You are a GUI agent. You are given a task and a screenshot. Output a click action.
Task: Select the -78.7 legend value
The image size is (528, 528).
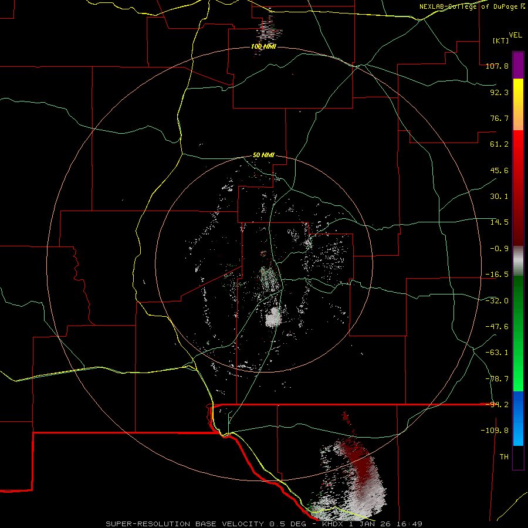pos(497,379)
